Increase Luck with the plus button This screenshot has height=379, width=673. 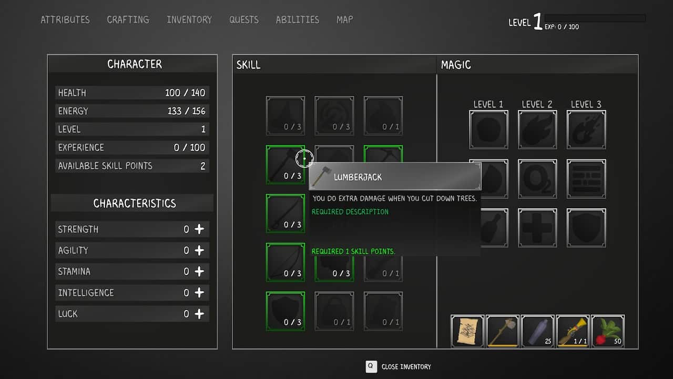click(199, 313)
